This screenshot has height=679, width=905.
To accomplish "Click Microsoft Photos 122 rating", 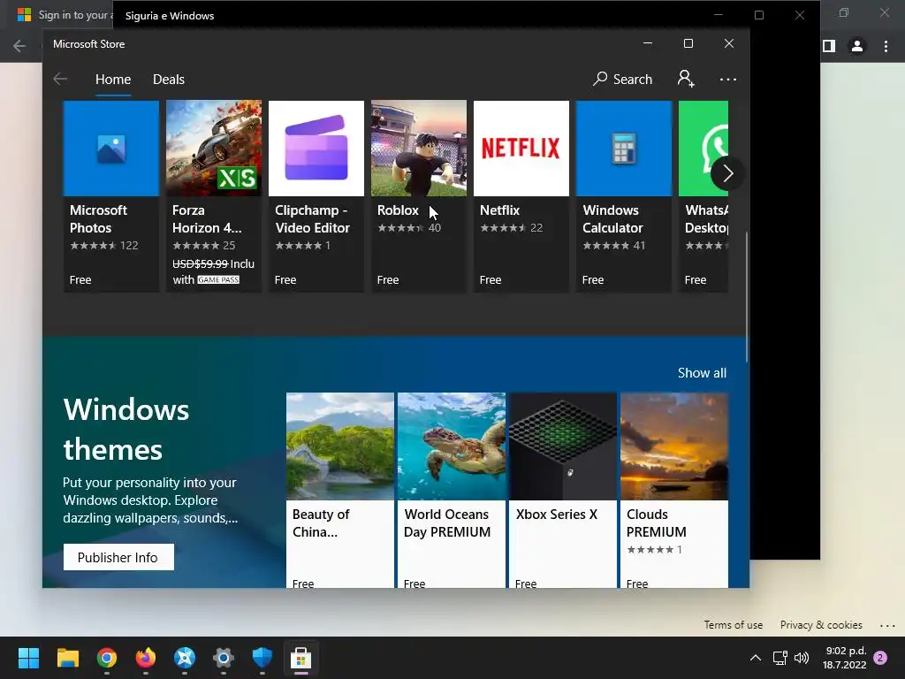I will click(x=104, y=246).
